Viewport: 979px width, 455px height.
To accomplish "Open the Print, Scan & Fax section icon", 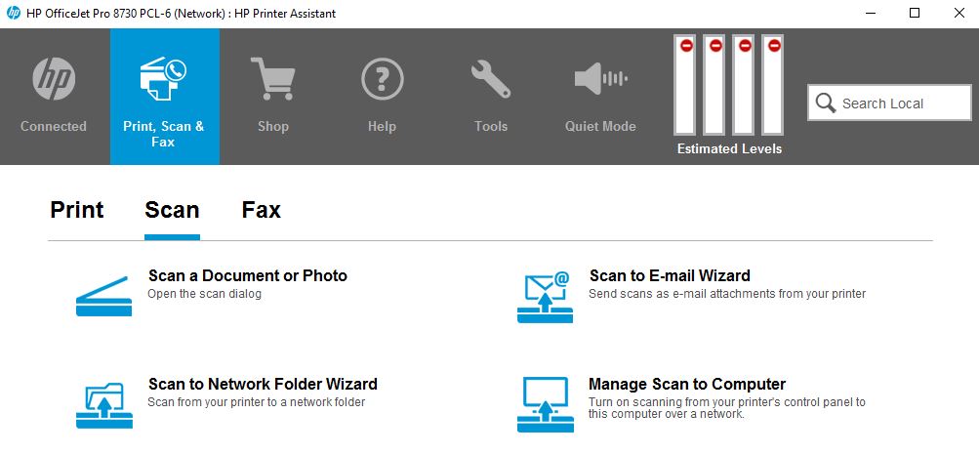I will 163,80.
